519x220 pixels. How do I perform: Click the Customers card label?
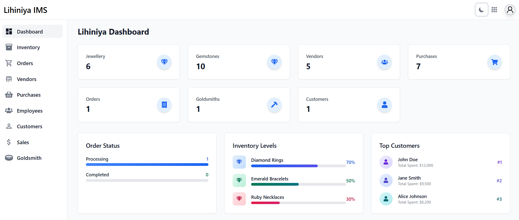click(317, 99)
